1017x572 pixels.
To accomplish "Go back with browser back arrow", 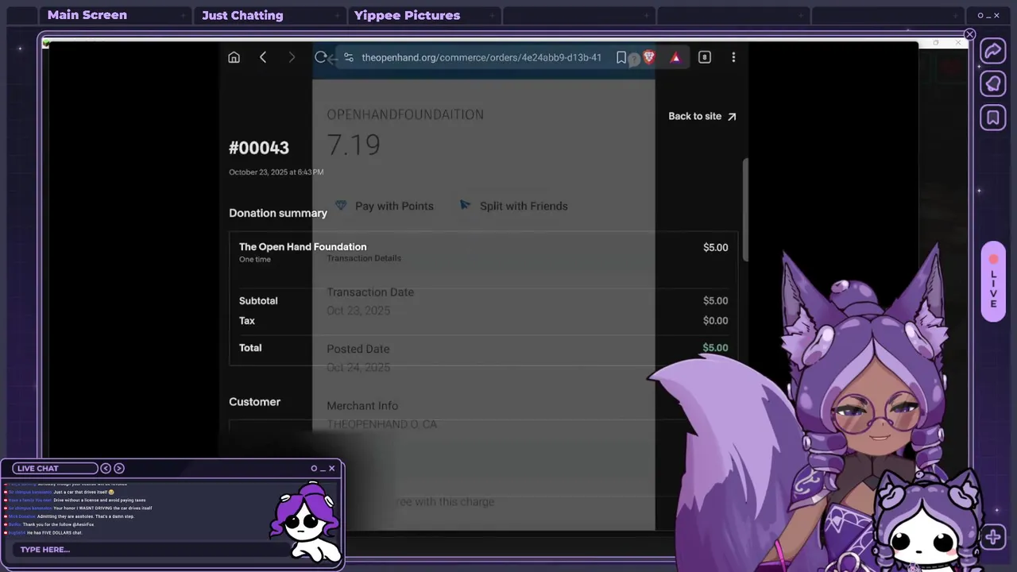I will tap(263, 57).
